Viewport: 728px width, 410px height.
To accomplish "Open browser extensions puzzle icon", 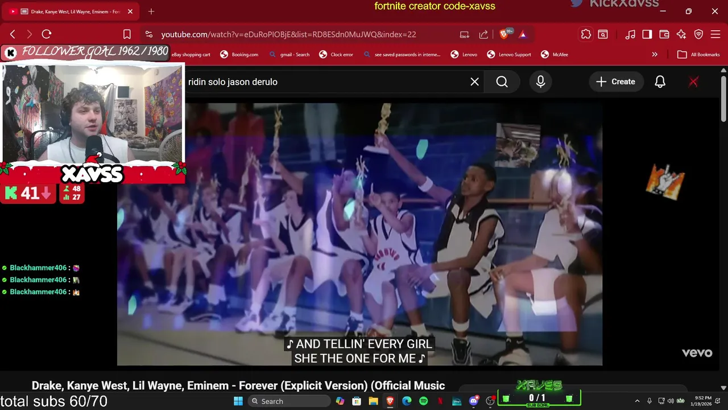I will [586, 34].
